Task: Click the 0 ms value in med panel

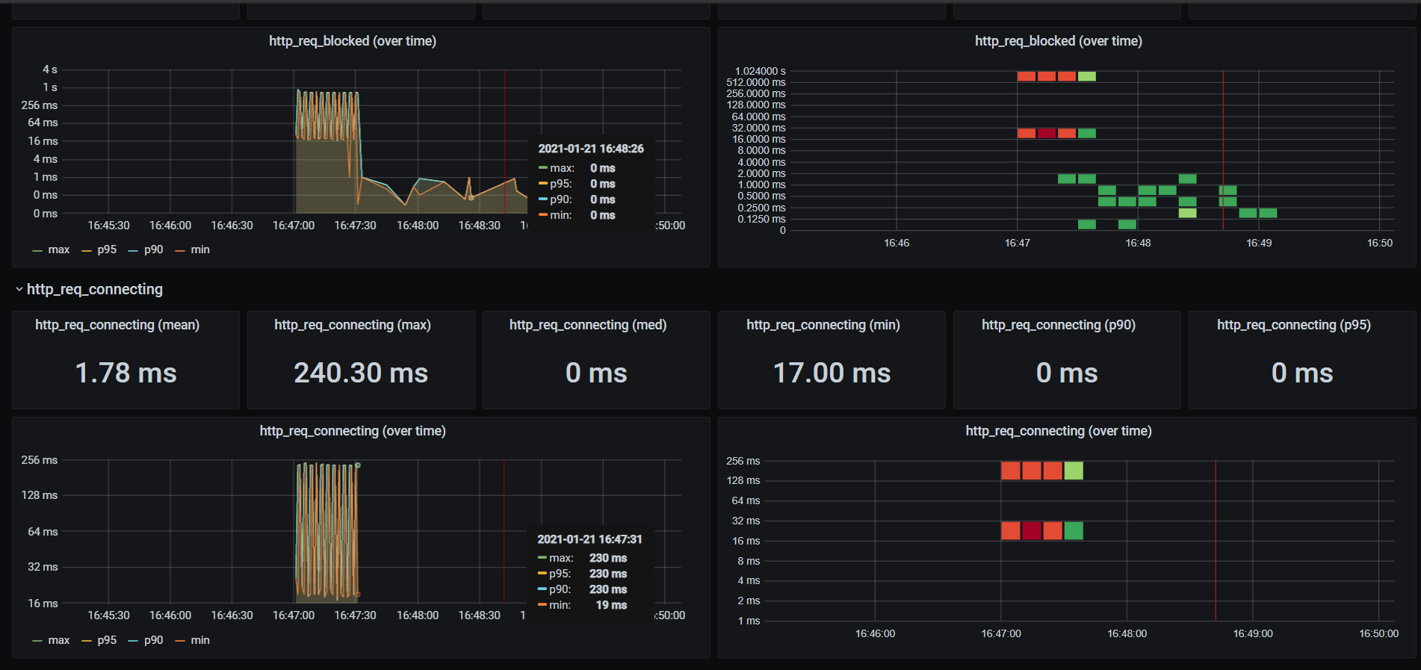Action: (596, 373)
